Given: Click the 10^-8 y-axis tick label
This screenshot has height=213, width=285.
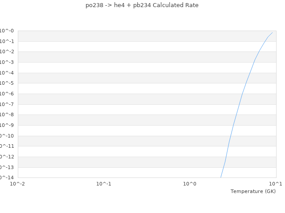Looking at the screenshot, I should (7, 115).
